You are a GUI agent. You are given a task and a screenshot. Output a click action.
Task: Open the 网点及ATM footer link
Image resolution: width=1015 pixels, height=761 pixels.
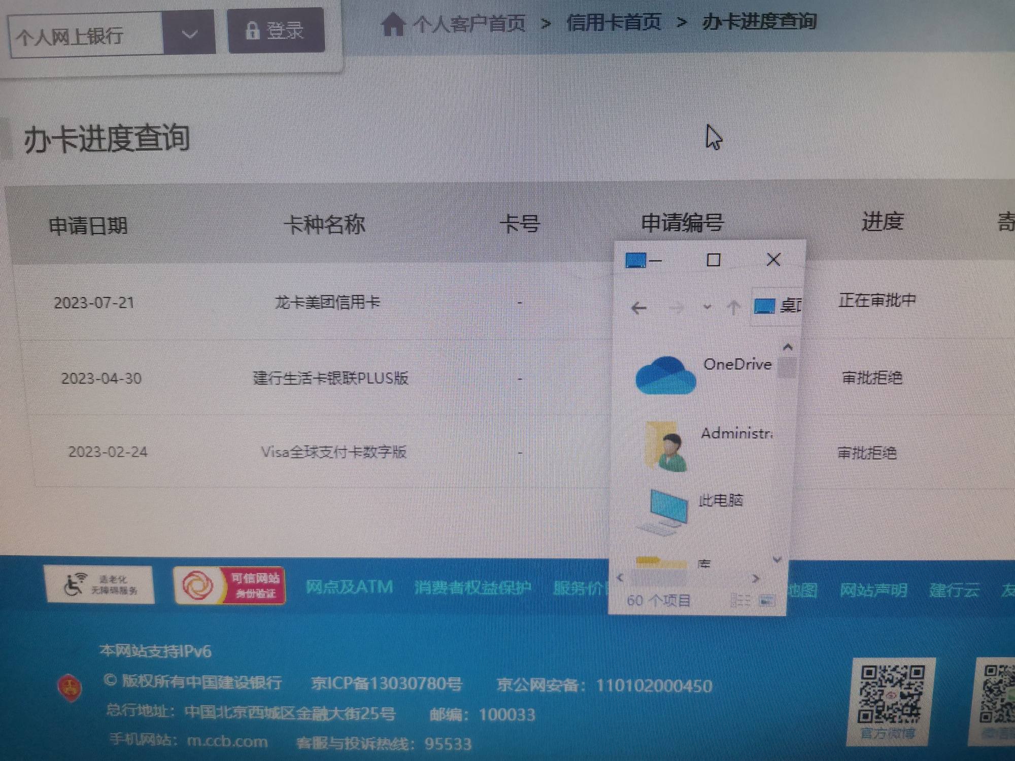coord(350,587)
